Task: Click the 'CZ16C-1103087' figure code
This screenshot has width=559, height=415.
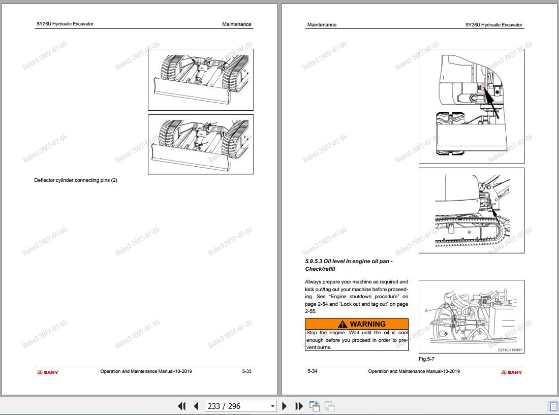Action: tap(510, 350)
